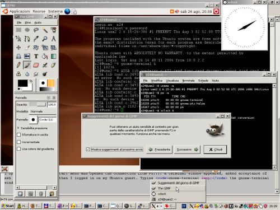Open Xtns menu in The GIMP

tap(28, 22)
